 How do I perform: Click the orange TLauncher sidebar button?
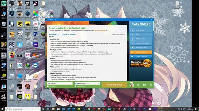pos(141,52)
